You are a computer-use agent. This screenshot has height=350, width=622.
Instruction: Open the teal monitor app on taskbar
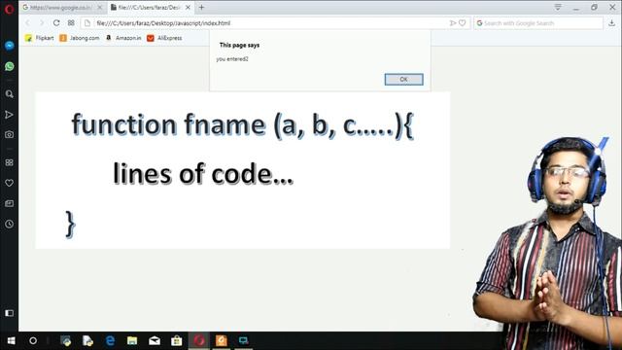coord(243,340)
